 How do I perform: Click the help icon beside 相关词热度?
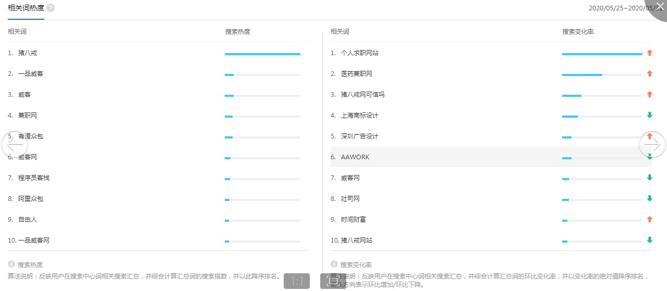point(50,8)
